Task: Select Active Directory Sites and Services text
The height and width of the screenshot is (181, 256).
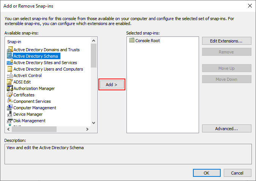Action: click(x=45, y=63)
